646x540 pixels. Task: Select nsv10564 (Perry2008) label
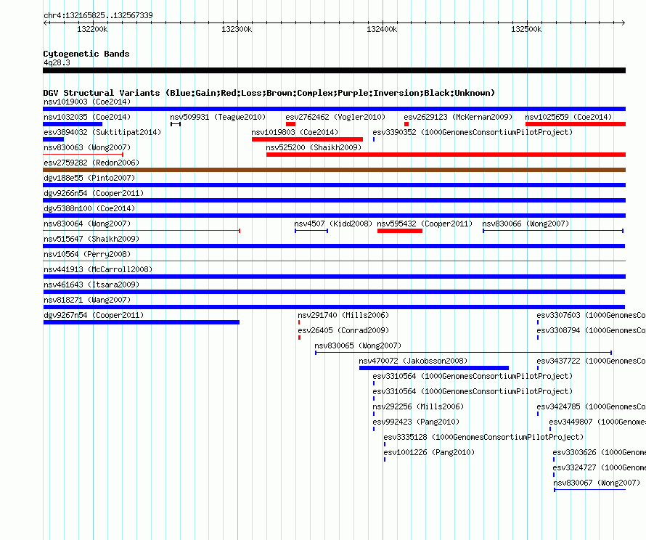87,254
